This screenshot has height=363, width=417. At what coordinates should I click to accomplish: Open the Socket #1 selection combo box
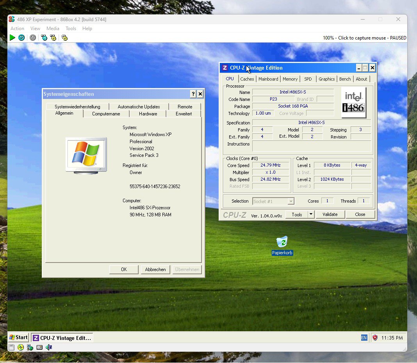[x=273, y=201]
